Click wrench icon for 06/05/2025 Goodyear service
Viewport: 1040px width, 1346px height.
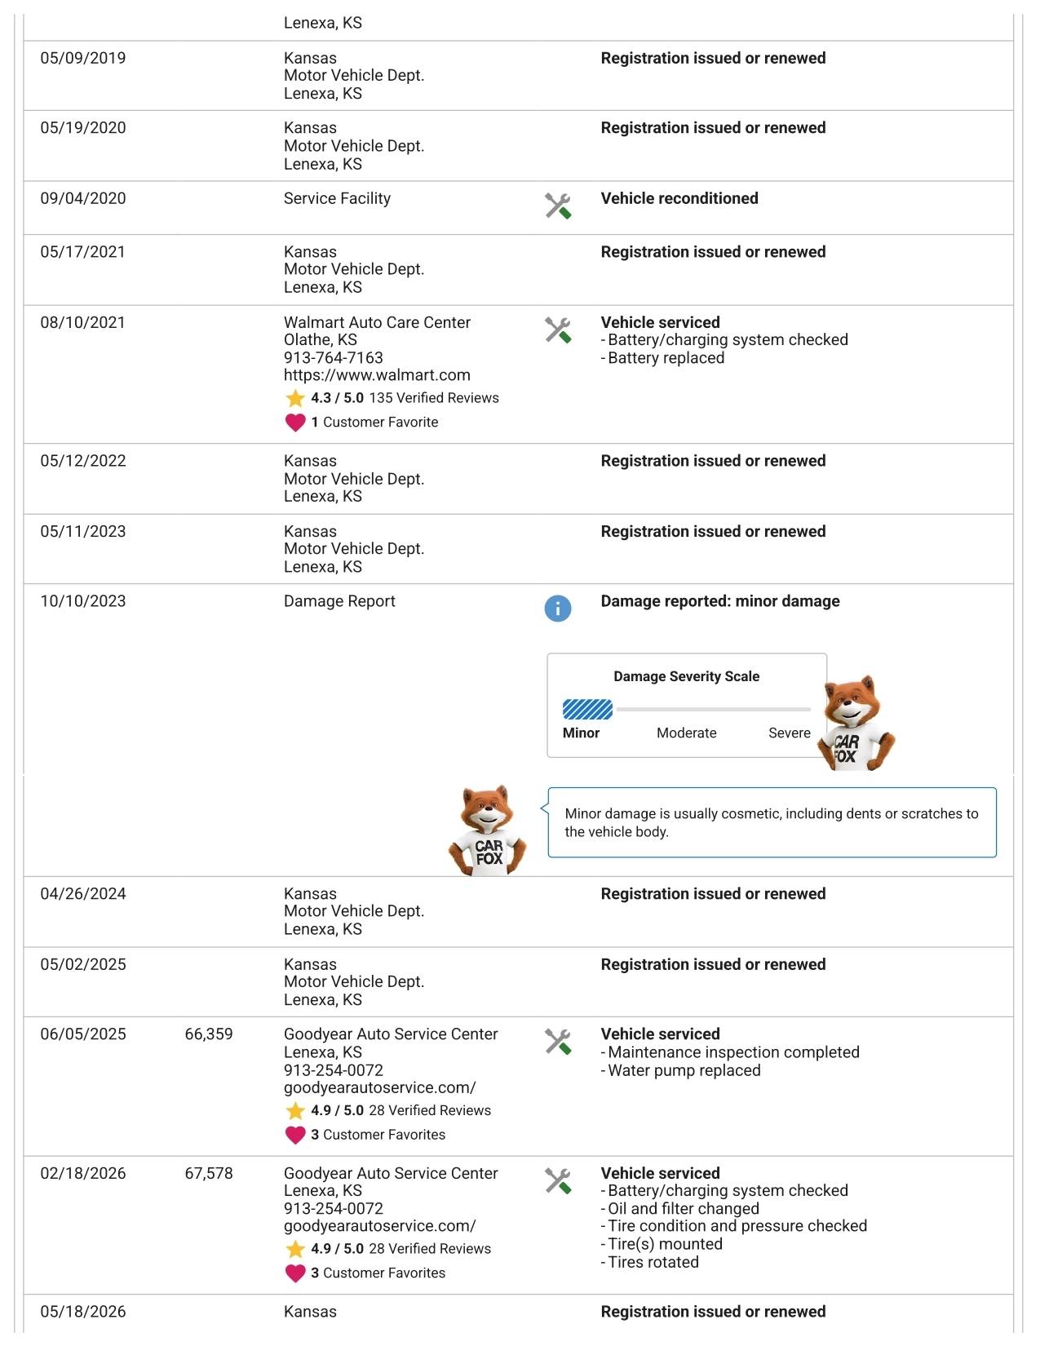(558, 1041)
